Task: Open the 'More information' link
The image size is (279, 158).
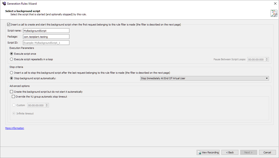Action: click(15, 128)
